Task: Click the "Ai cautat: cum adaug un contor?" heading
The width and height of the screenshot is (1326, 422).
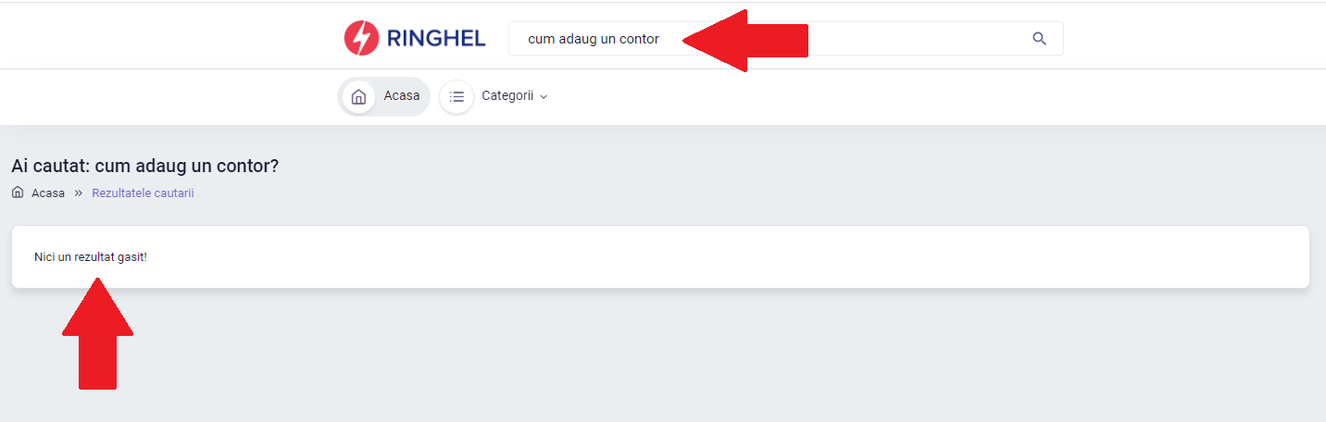Action: (x=145, y=166)
